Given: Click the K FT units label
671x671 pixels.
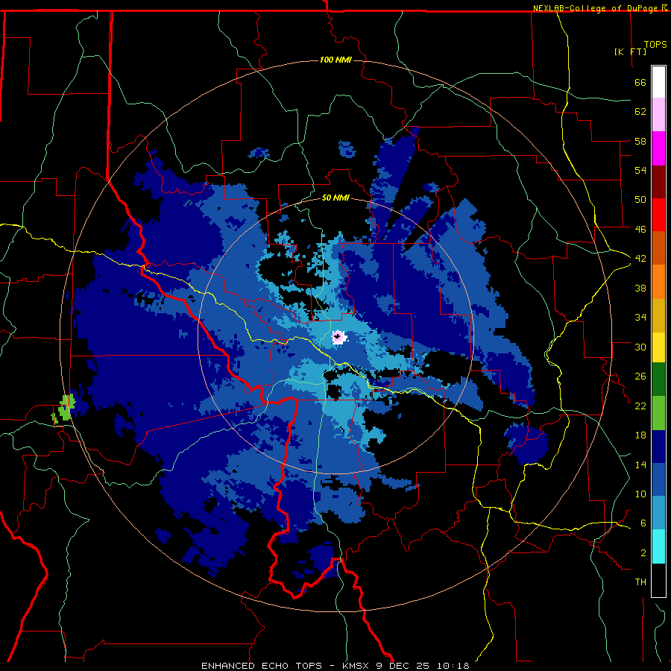Looking at the screenshot, I should 631,51.
